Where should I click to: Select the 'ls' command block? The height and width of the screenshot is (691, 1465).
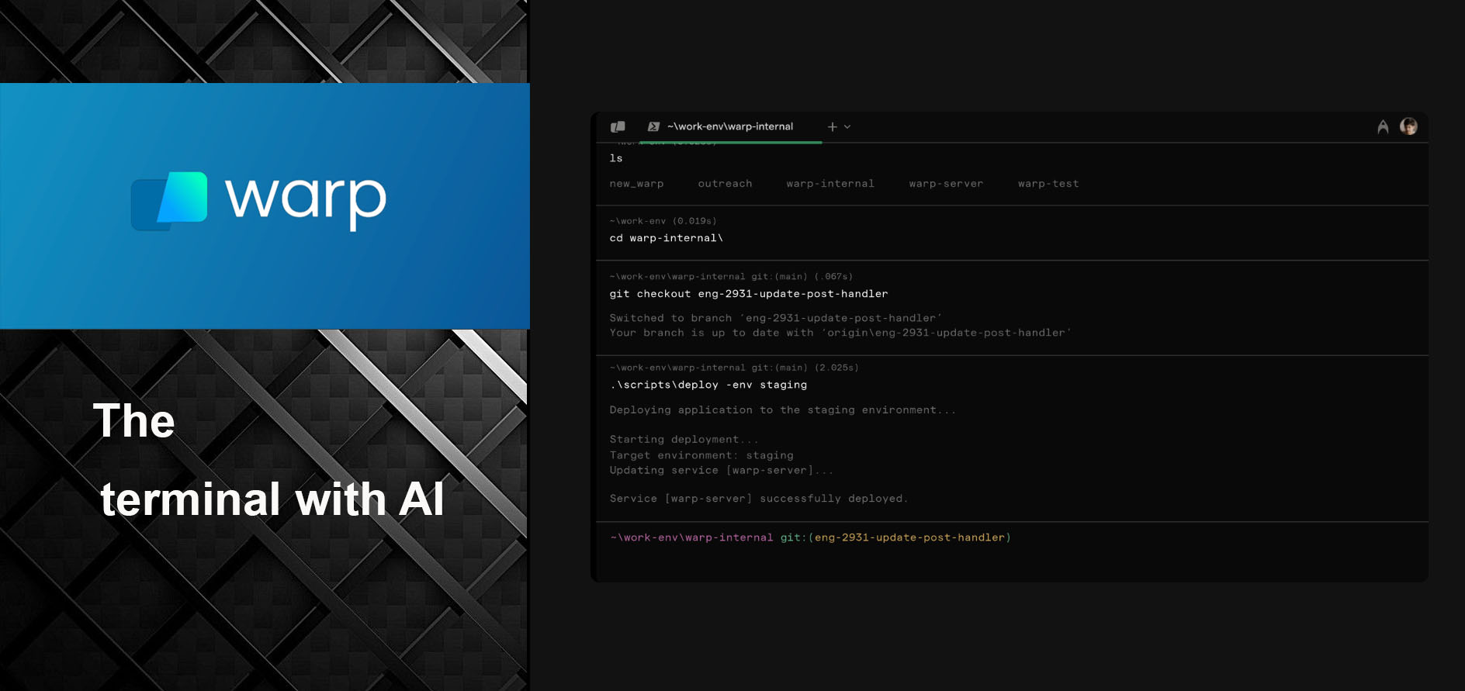(x=616, y=158)
